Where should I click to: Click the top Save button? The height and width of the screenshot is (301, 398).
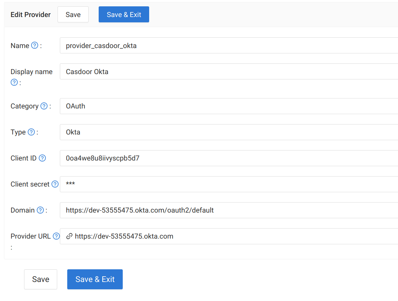[x=73, y=14]
